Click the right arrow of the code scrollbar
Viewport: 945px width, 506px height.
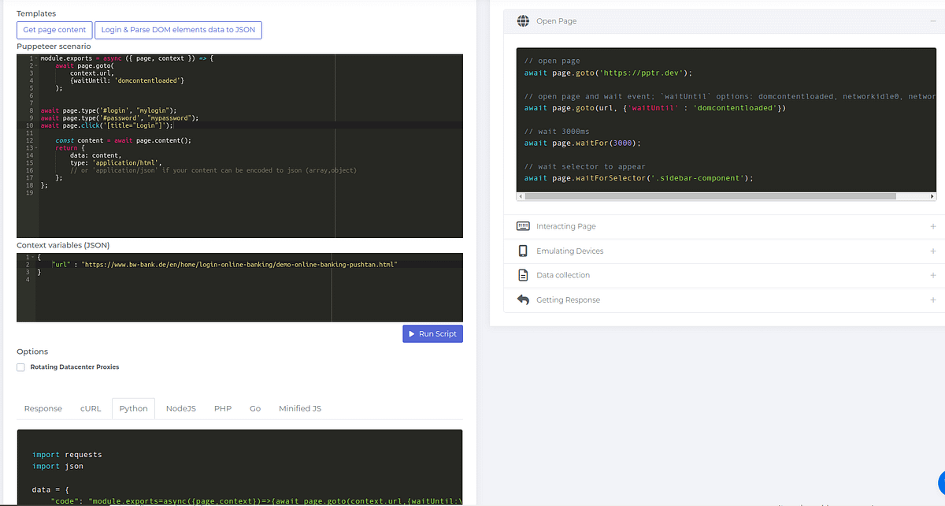[x=932, y=195]
